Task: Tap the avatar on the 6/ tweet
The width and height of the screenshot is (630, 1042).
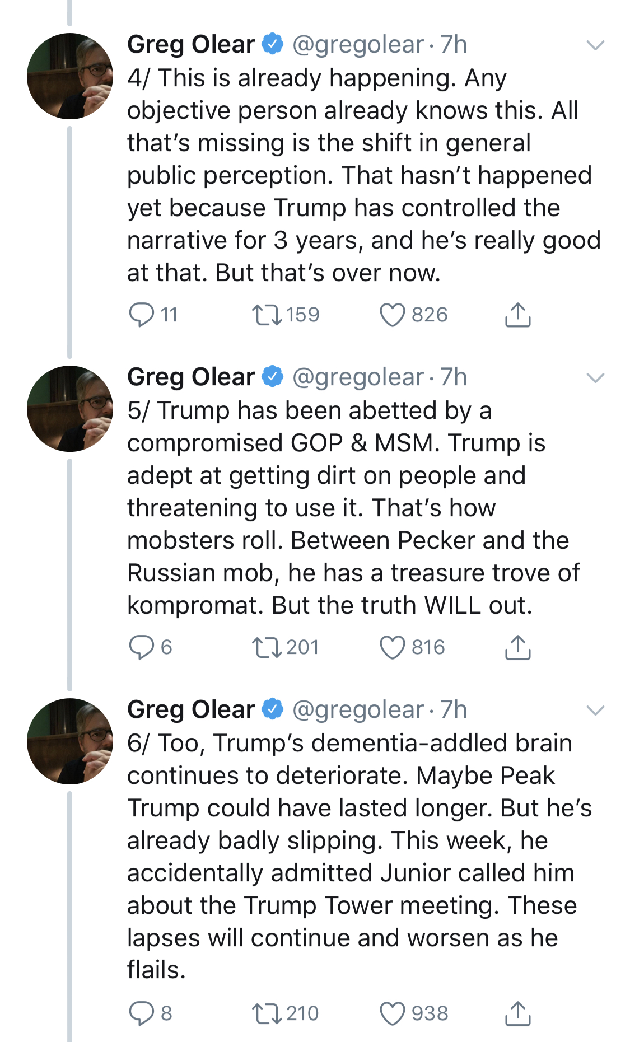Action: point(70,741)
